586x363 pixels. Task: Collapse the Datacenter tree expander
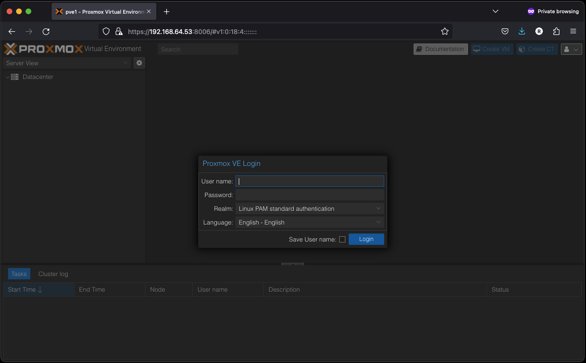8,77
